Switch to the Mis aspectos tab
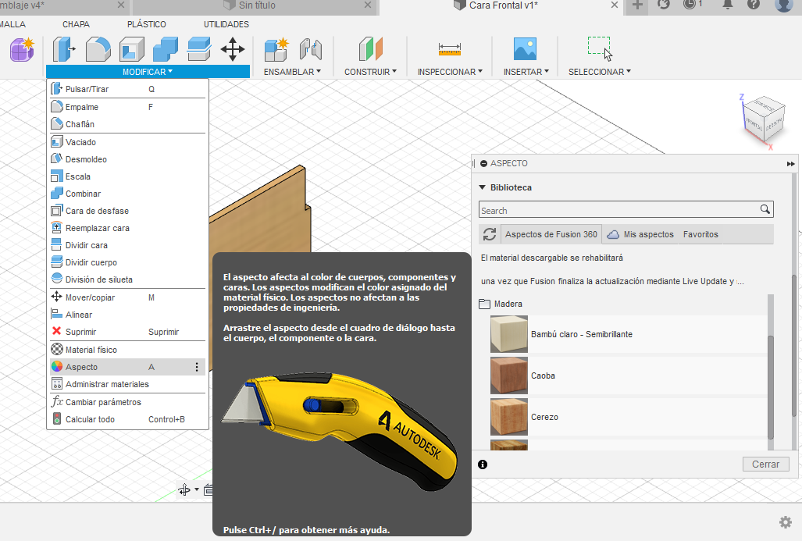The image size is (802, 541). pyautogui.click(x=640, y=234)
